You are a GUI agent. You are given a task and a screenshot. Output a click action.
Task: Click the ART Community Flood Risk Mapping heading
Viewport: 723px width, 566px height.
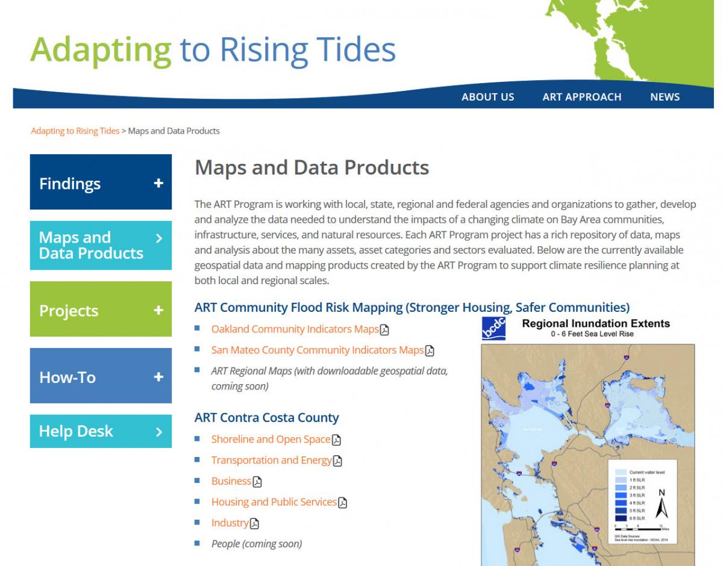coord(412,307)
